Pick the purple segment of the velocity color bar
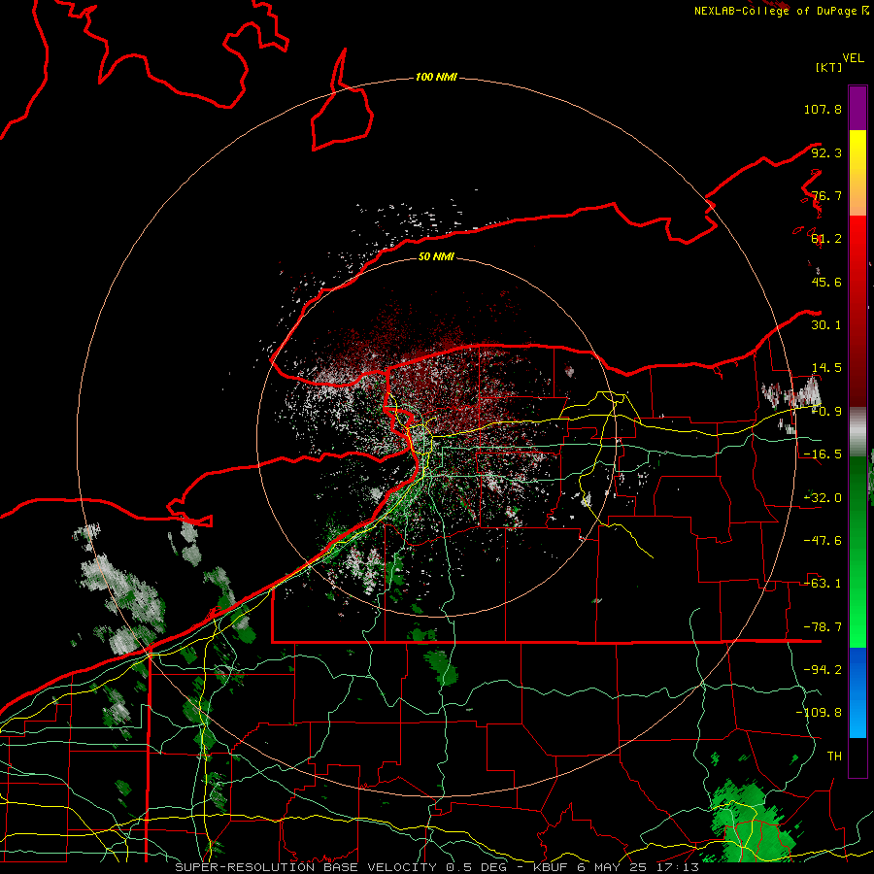Screen dimensions: 874x874 857,108
